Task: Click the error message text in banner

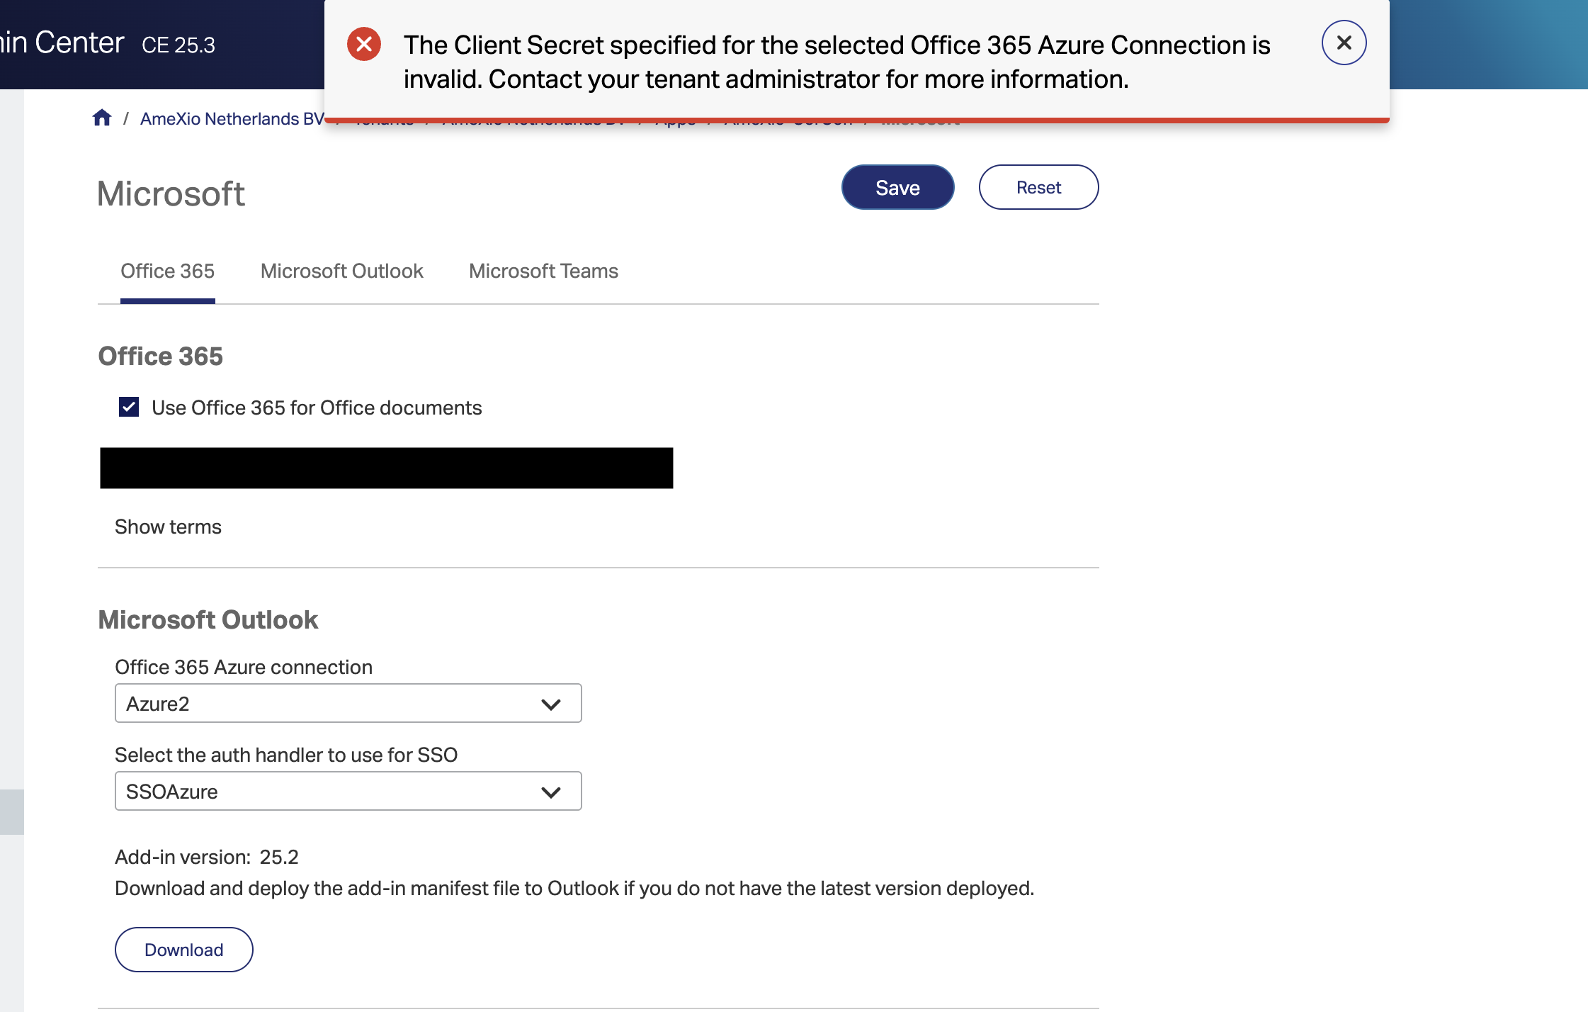Action: [x=836, y=62]
